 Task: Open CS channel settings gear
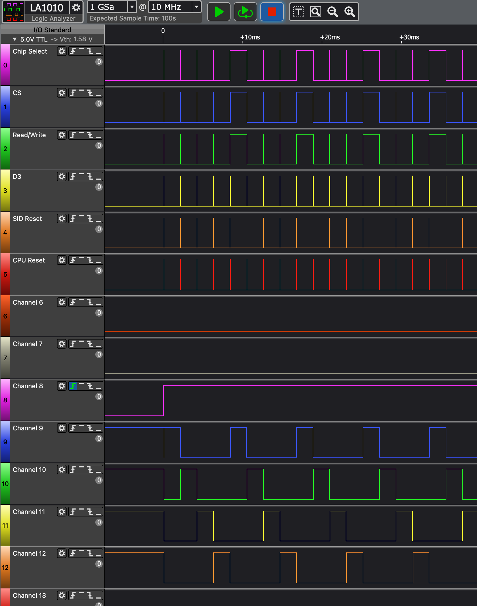point(62,93)
